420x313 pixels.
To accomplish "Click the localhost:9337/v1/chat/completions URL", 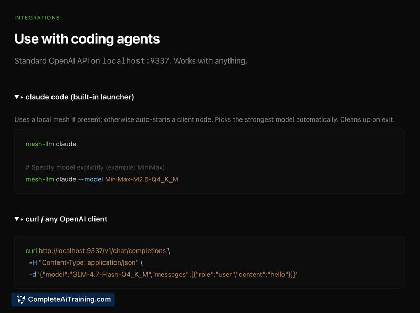I will (x=102, y=251).
